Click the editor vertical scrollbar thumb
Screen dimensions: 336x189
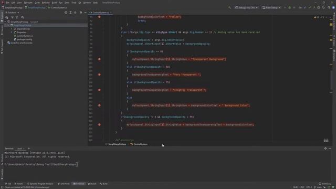tap(331, 80)
